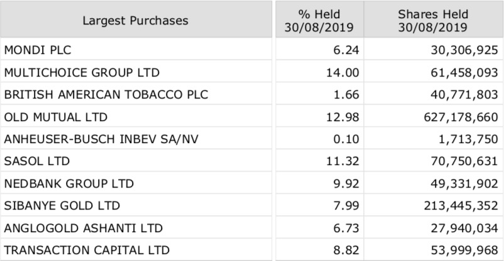
Task: Select ANGLOGOLD ASHANTI LTD
Action: click(x=83, y=228)
